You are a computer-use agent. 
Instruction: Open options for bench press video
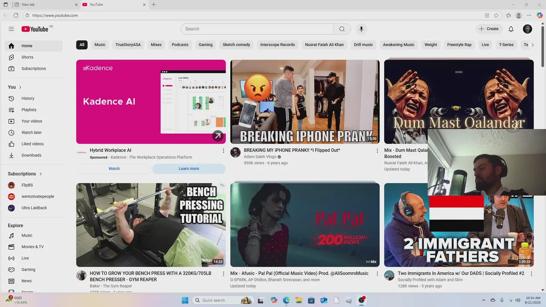(x=223, y=274)
